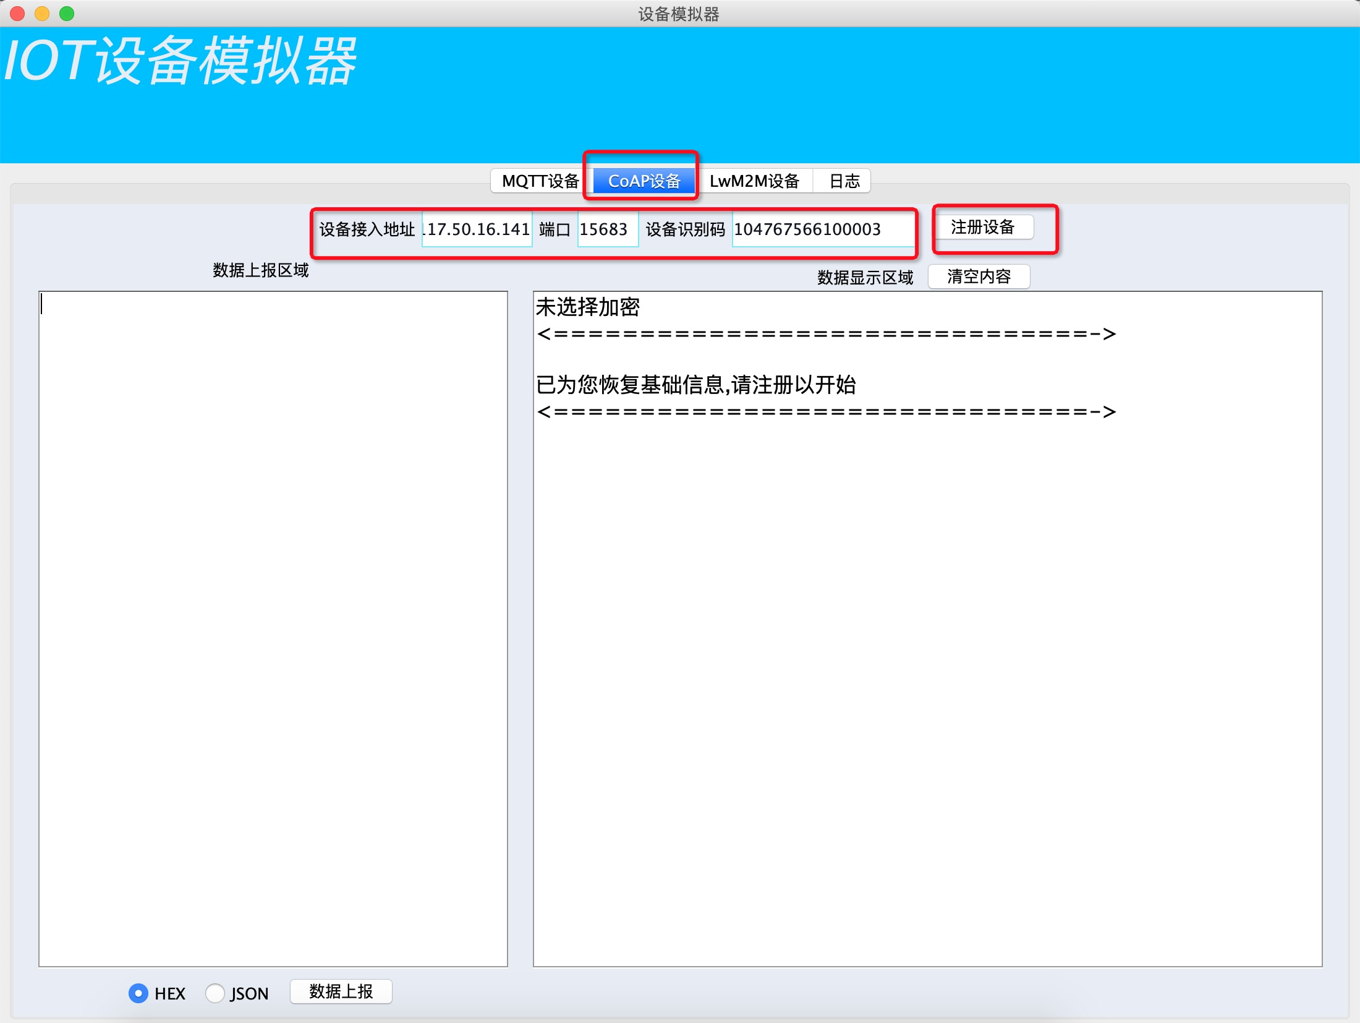This screenshot has height=1023, width=1360.
Task: Select the JSON radio option
Action: [215, 993]
